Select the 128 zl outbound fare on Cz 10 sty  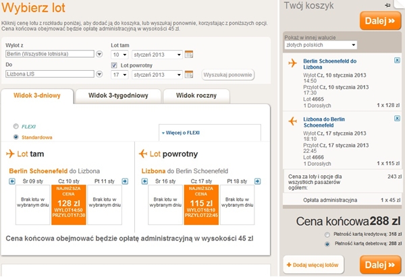(x=69, y=205)
